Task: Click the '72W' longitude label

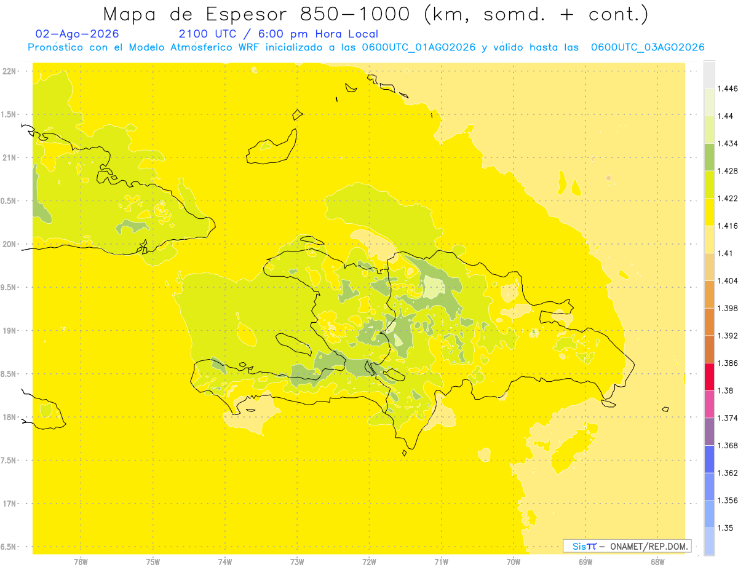Action: (x=369, y=561)
